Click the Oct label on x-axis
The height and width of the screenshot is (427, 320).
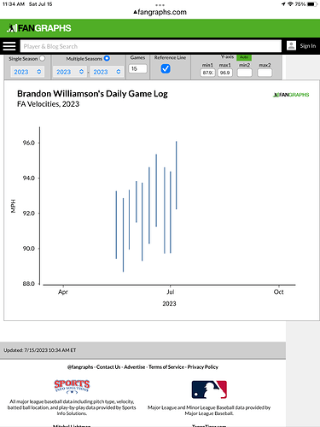[278, 292]
